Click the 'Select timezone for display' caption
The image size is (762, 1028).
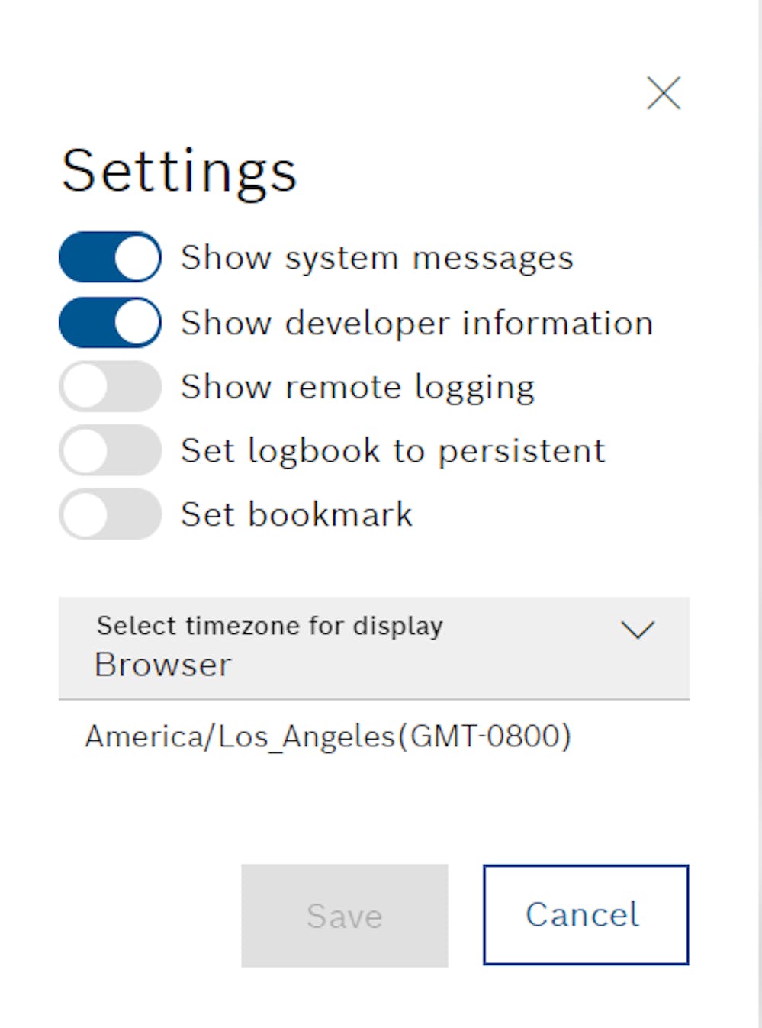point(269,626)
